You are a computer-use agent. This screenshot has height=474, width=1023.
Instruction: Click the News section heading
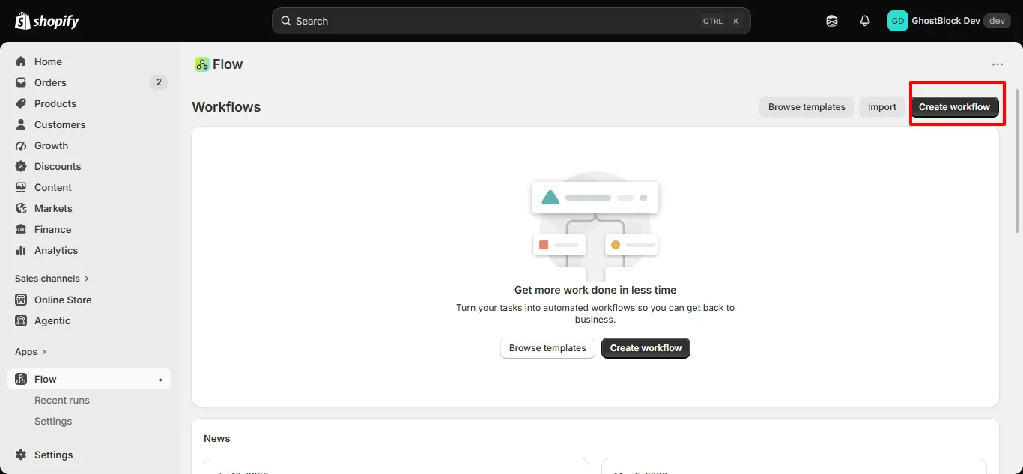tap(217, 438)
